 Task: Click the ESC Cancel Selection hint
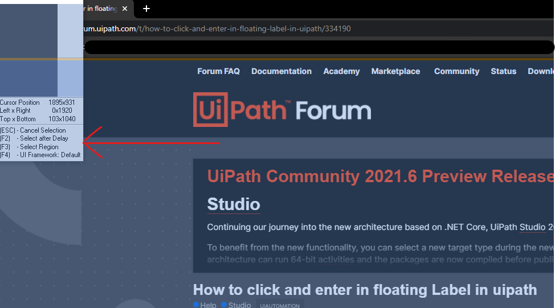pos(33,130)
